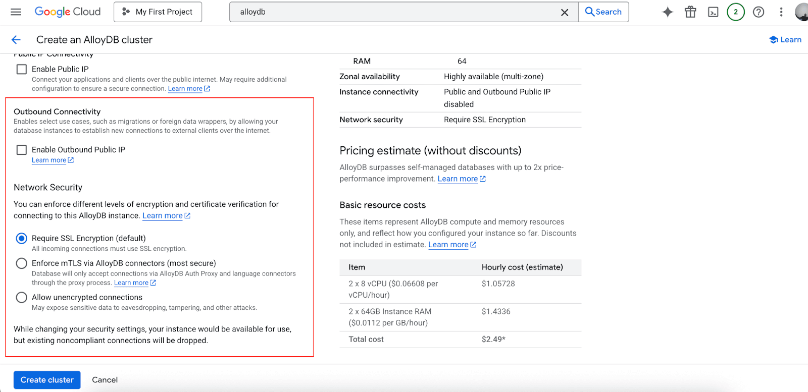Click Highly available (multi-zone) value

coord(494,77)
